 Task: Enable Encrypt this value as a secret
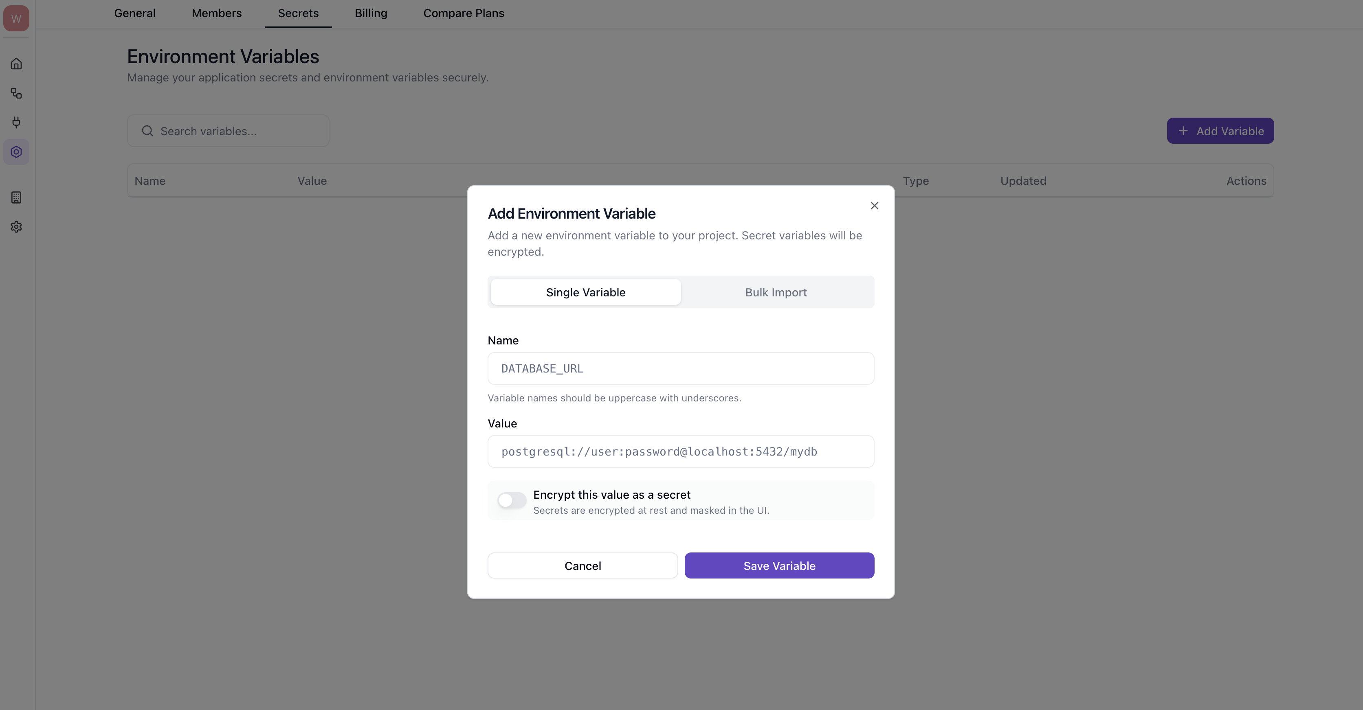point(512,500)
